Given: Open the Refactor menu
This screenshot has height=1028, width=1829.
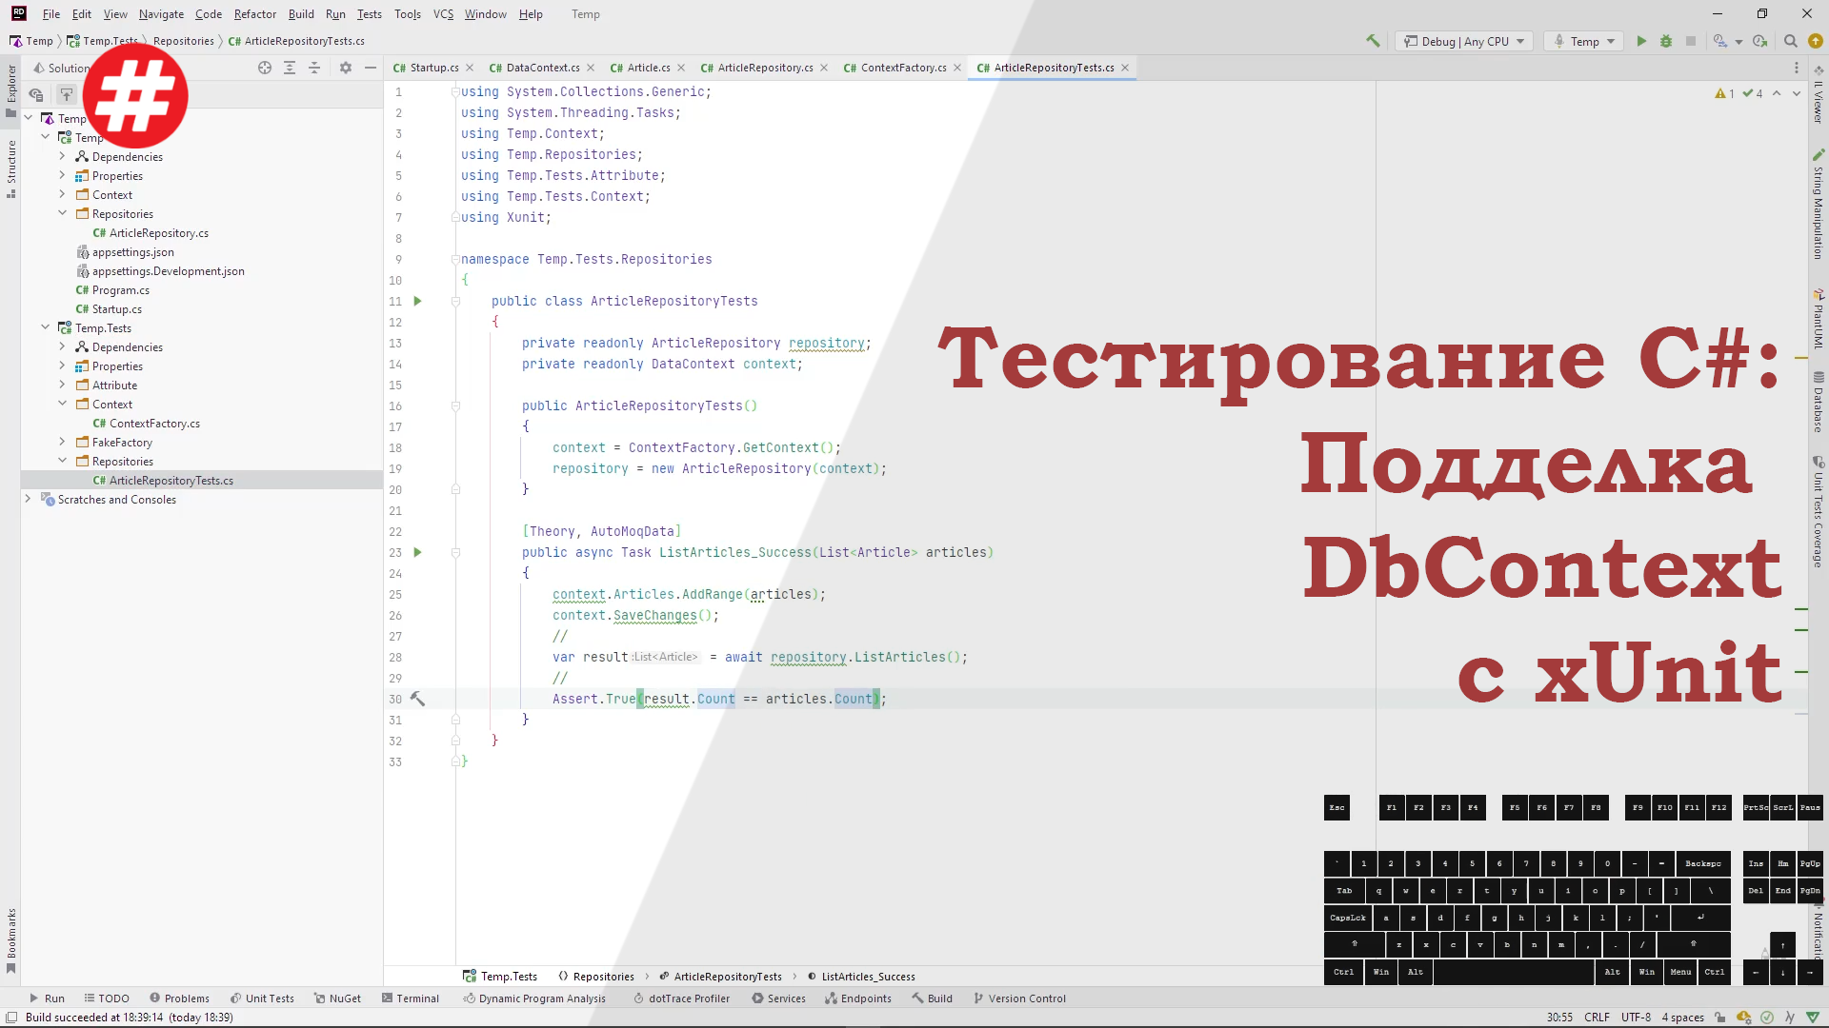Looking at the screenshot, I should (254, 14).
